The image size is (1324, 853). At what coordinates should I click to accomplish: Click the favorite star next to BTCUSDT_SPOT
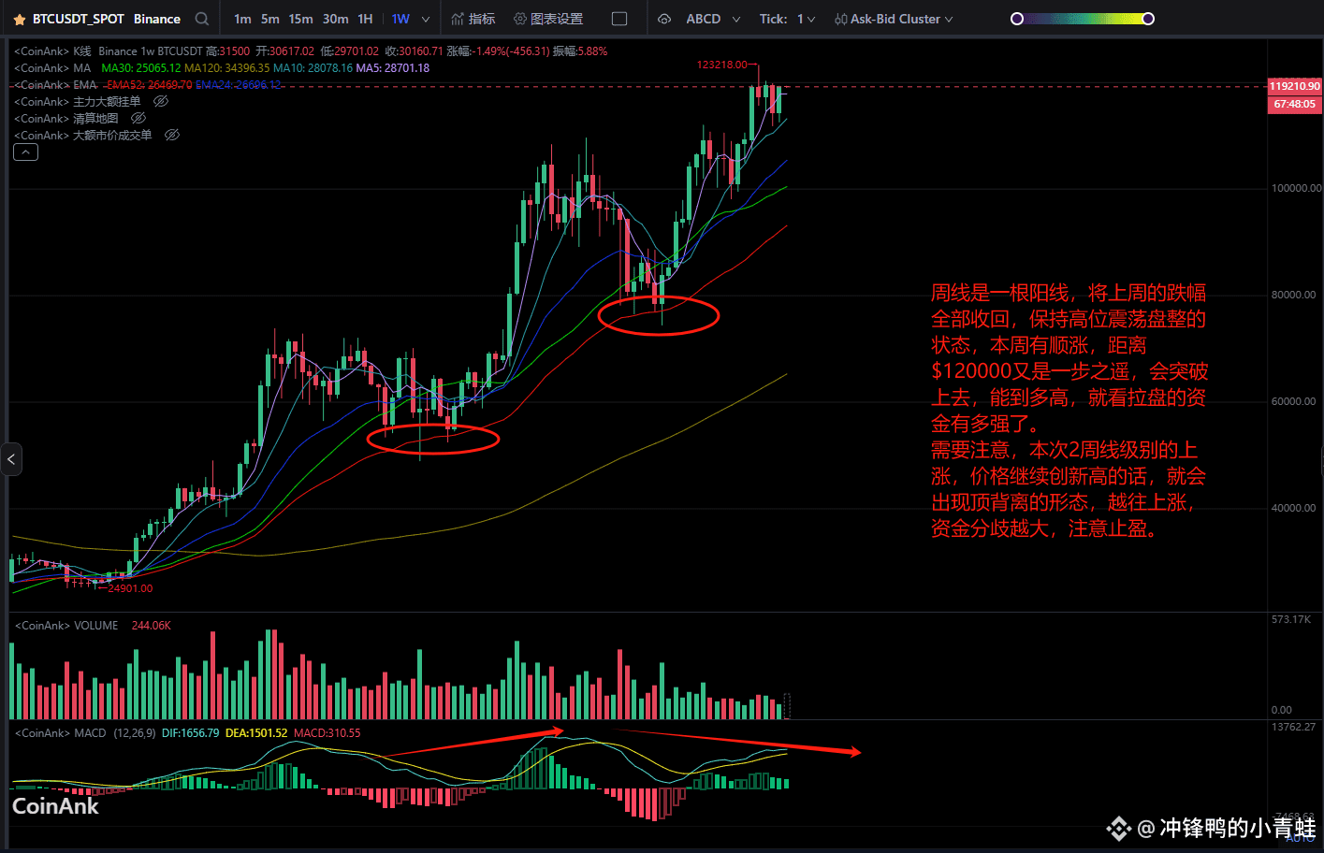19,19
